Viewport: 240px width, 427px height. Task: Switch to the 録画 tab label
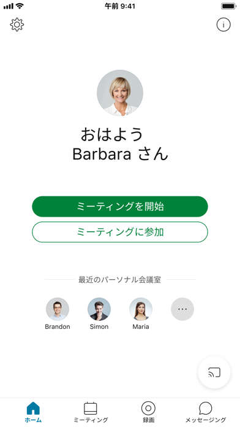[x=148, y=420]
